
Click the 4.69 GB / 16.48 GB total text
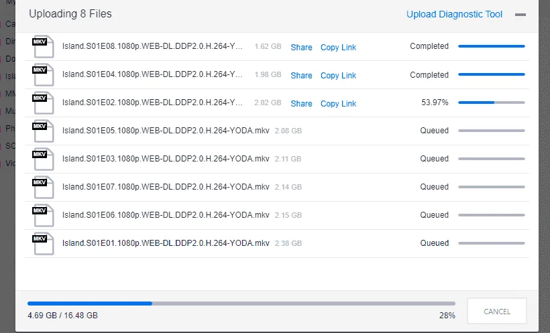click(x=63, y=316)
